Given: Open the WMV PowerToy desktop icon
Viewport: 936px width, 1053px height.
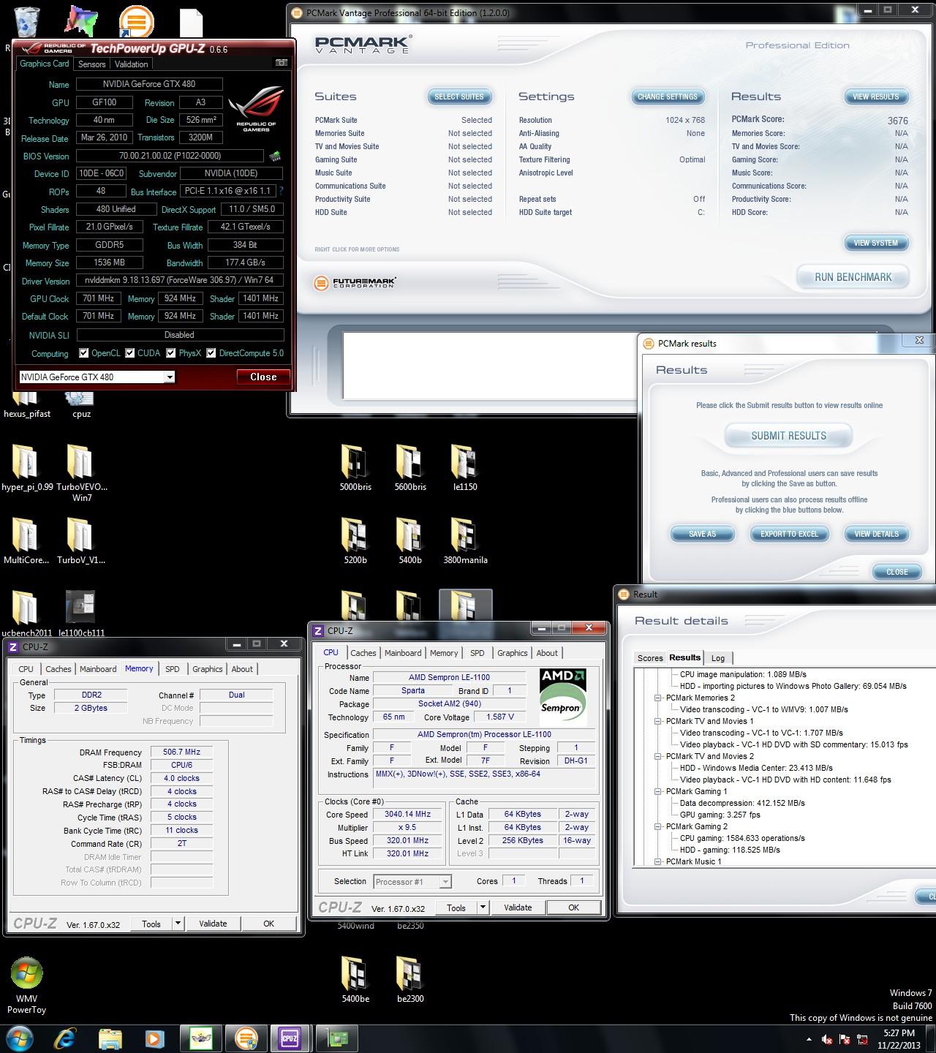Looking at the screenshot, I should coord(26,974).
